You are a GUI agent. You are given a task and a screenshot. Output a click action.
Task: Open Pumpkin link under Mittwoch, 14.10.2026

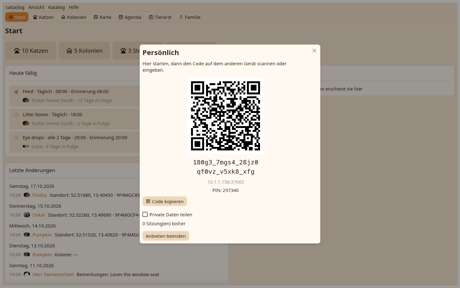click(x=42, y=235)
